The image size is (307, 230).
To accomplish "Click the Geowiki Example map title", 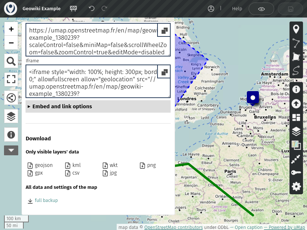I will point(42,9).
